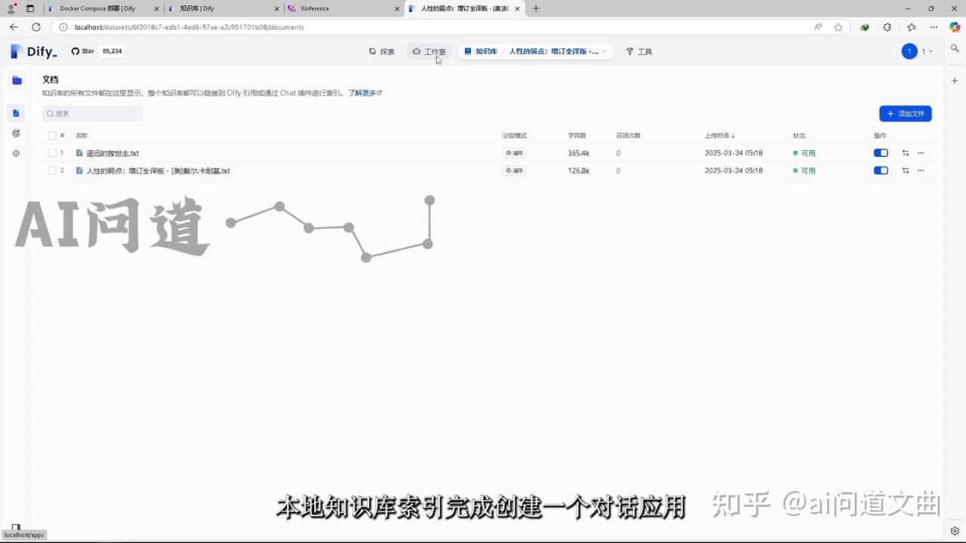Open segment settings for 人性的弱点 document
The width and height of the screenshot is (966, 543).
coord(906,170)
